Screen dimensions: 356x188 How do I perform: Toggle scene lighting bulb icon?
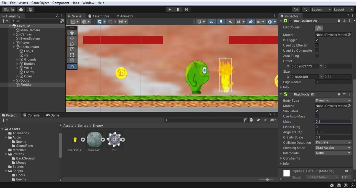(x=221, y=22)
